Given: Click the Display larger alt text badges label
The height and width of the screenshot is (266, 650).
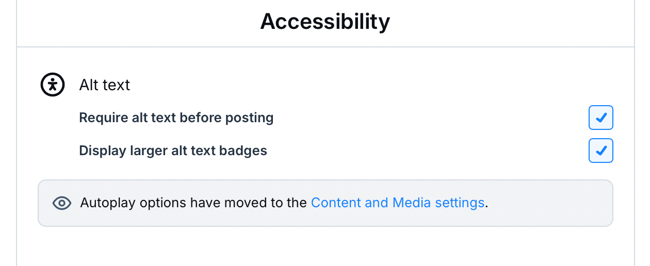Looking at the screenshot, I should click(x=173, y=151).
